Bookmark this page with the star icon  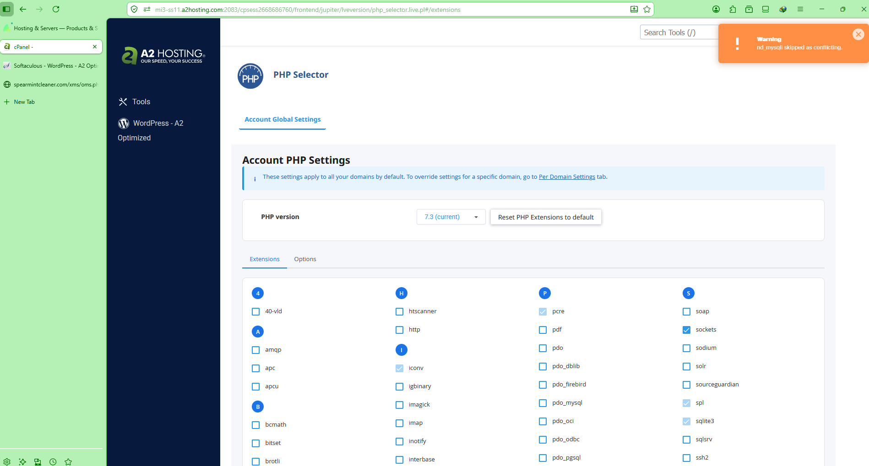(x=647, y=9)
